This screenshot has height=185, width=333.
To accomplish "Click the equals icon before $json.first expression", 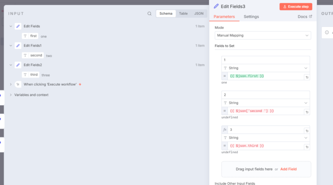I will [225, 76].
